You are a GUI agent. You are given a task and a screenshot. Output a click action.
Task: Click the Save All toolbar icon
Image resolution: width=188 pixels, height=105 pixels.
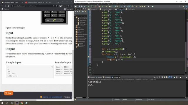pyautogui.click(x=82, y=6)
